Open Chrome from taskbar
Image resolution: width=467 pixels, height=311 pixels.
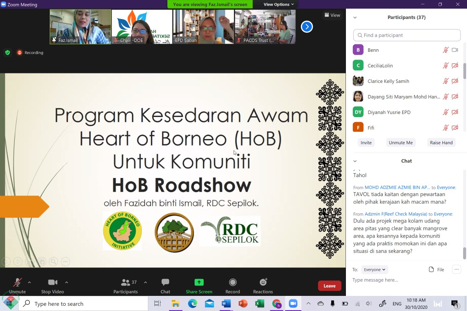(276, 304)
